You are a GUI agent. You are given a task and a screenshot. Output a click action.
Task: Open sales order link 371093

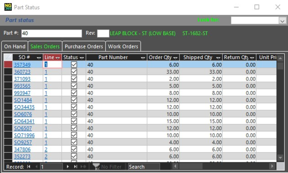pos(22,79)
